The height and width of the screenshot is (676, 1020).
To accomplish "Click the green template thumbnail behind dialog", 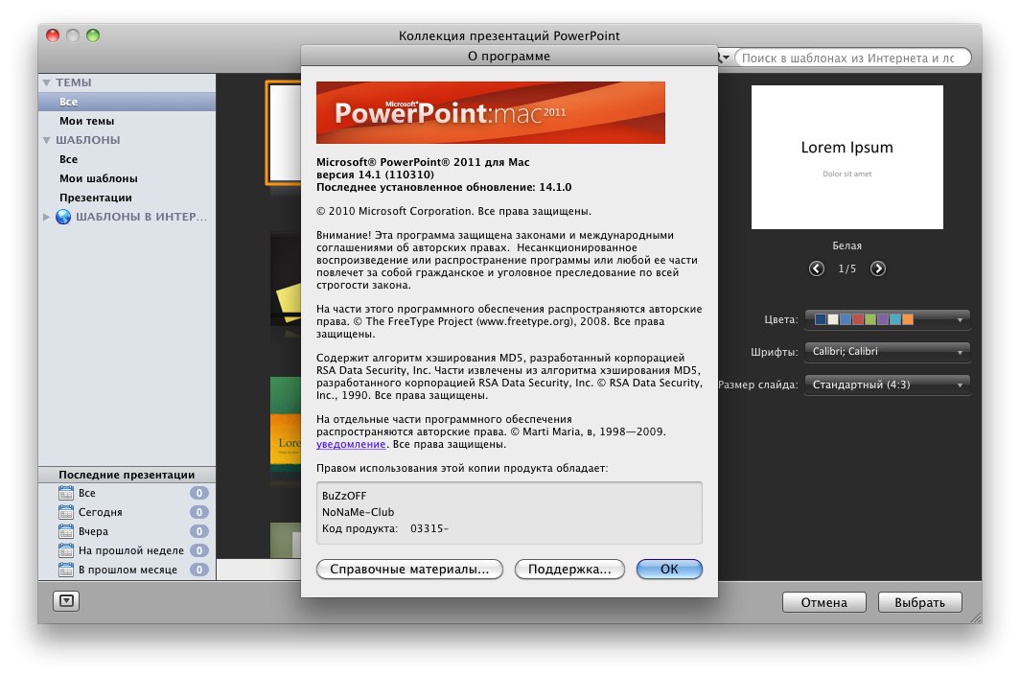I will tap(285, 424).
